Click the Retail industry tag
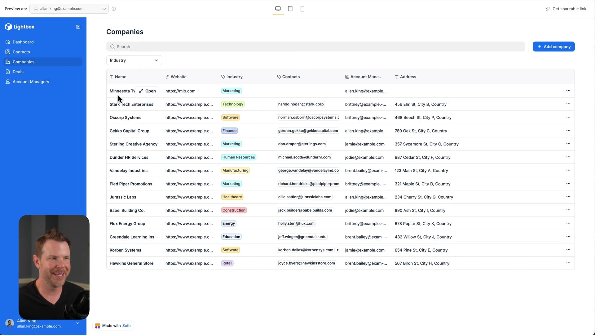595x335 pixels. pos(227,263)
